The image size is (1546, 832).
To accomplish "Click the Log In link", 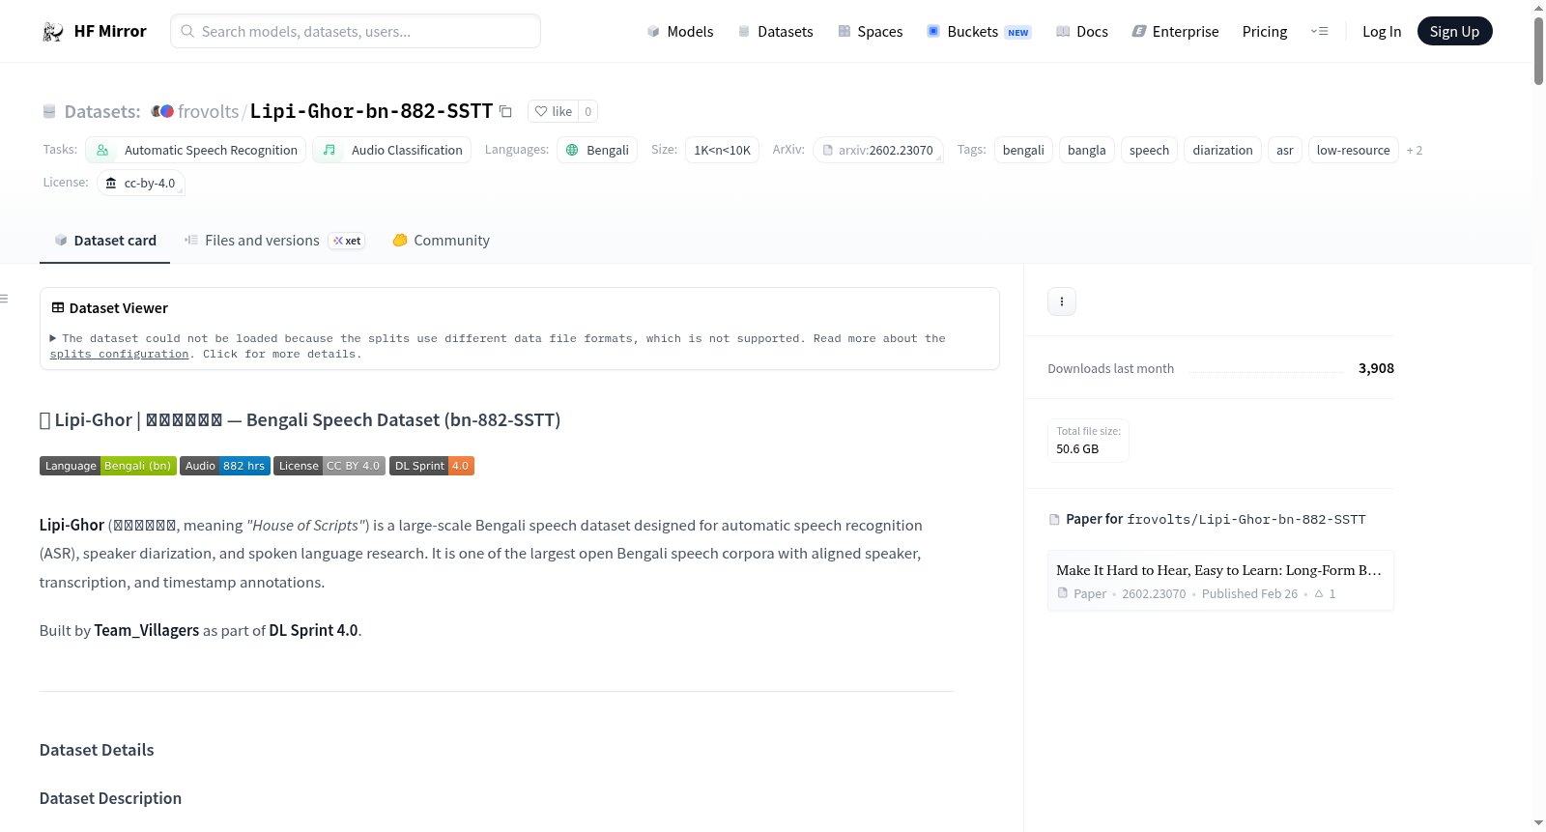I will coord(1382,32).
